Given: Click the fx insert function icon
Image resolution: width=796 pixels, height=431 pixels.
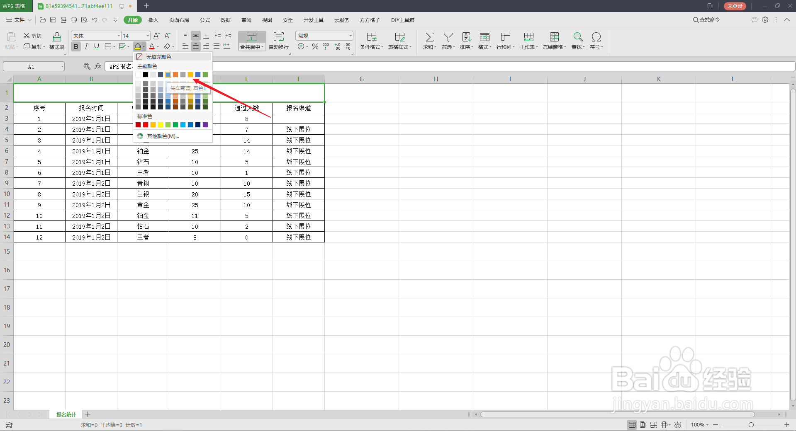Looking at the screenshot, I should coord(98,66).
